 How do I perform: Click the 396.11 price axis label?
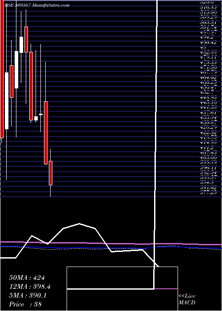[x=208, y=168]
